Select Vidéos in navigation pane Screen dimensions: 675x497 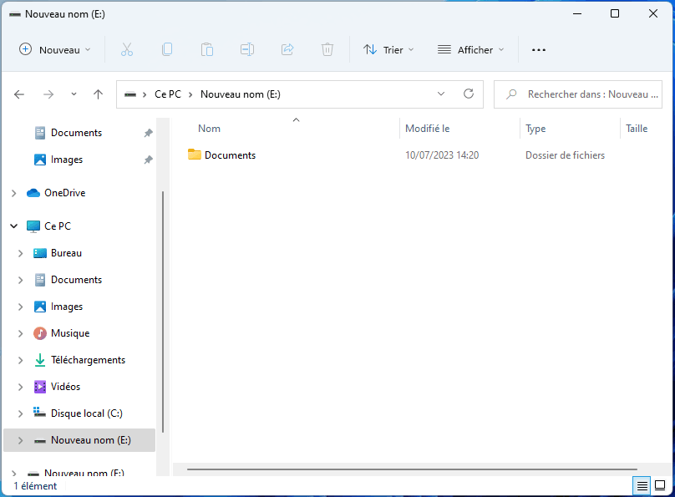[65, 387]
